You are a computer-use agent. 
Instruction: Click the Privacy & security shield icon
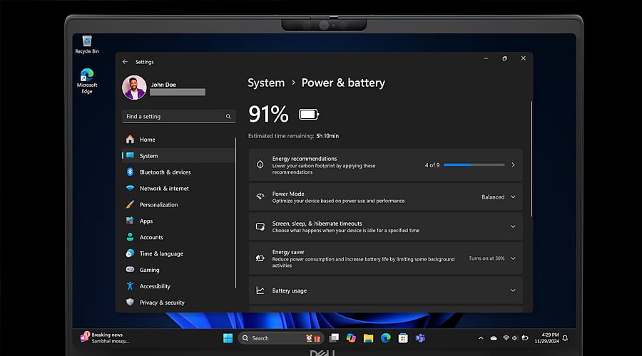(130, 303)
